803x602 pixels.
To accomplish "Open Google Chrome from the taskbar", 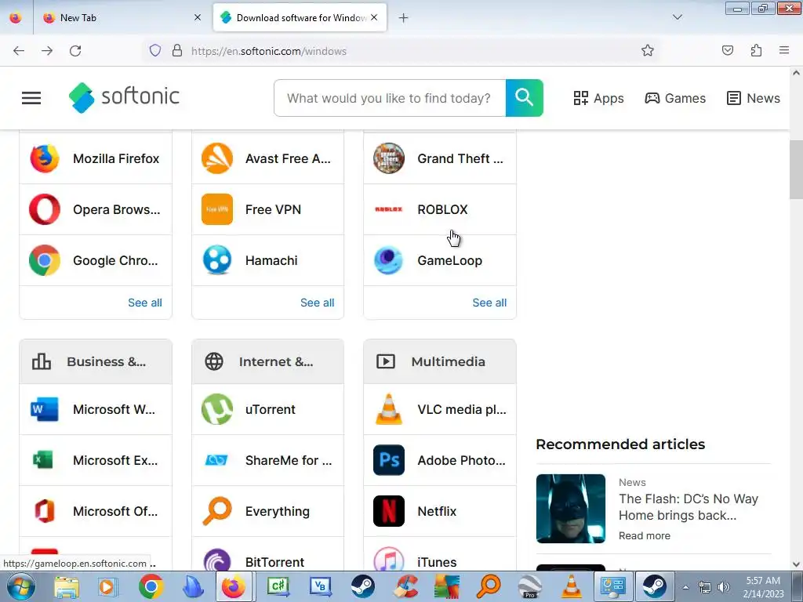I will point(151,586).
